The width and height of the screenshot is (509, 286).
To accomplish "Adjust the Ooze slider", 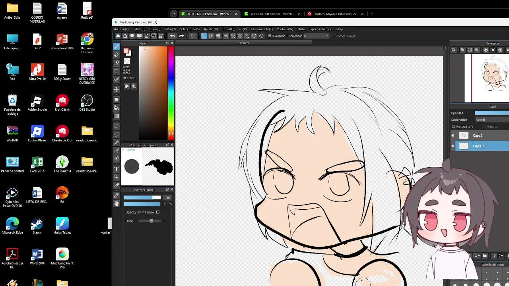I will point(149,221).
